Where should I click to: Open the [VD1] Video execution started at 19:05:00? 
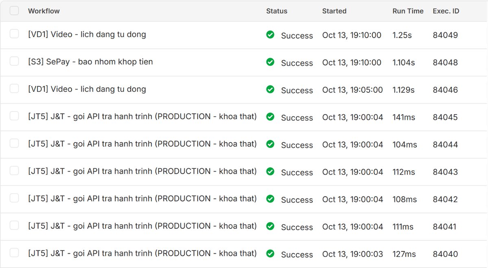point(87,89)
